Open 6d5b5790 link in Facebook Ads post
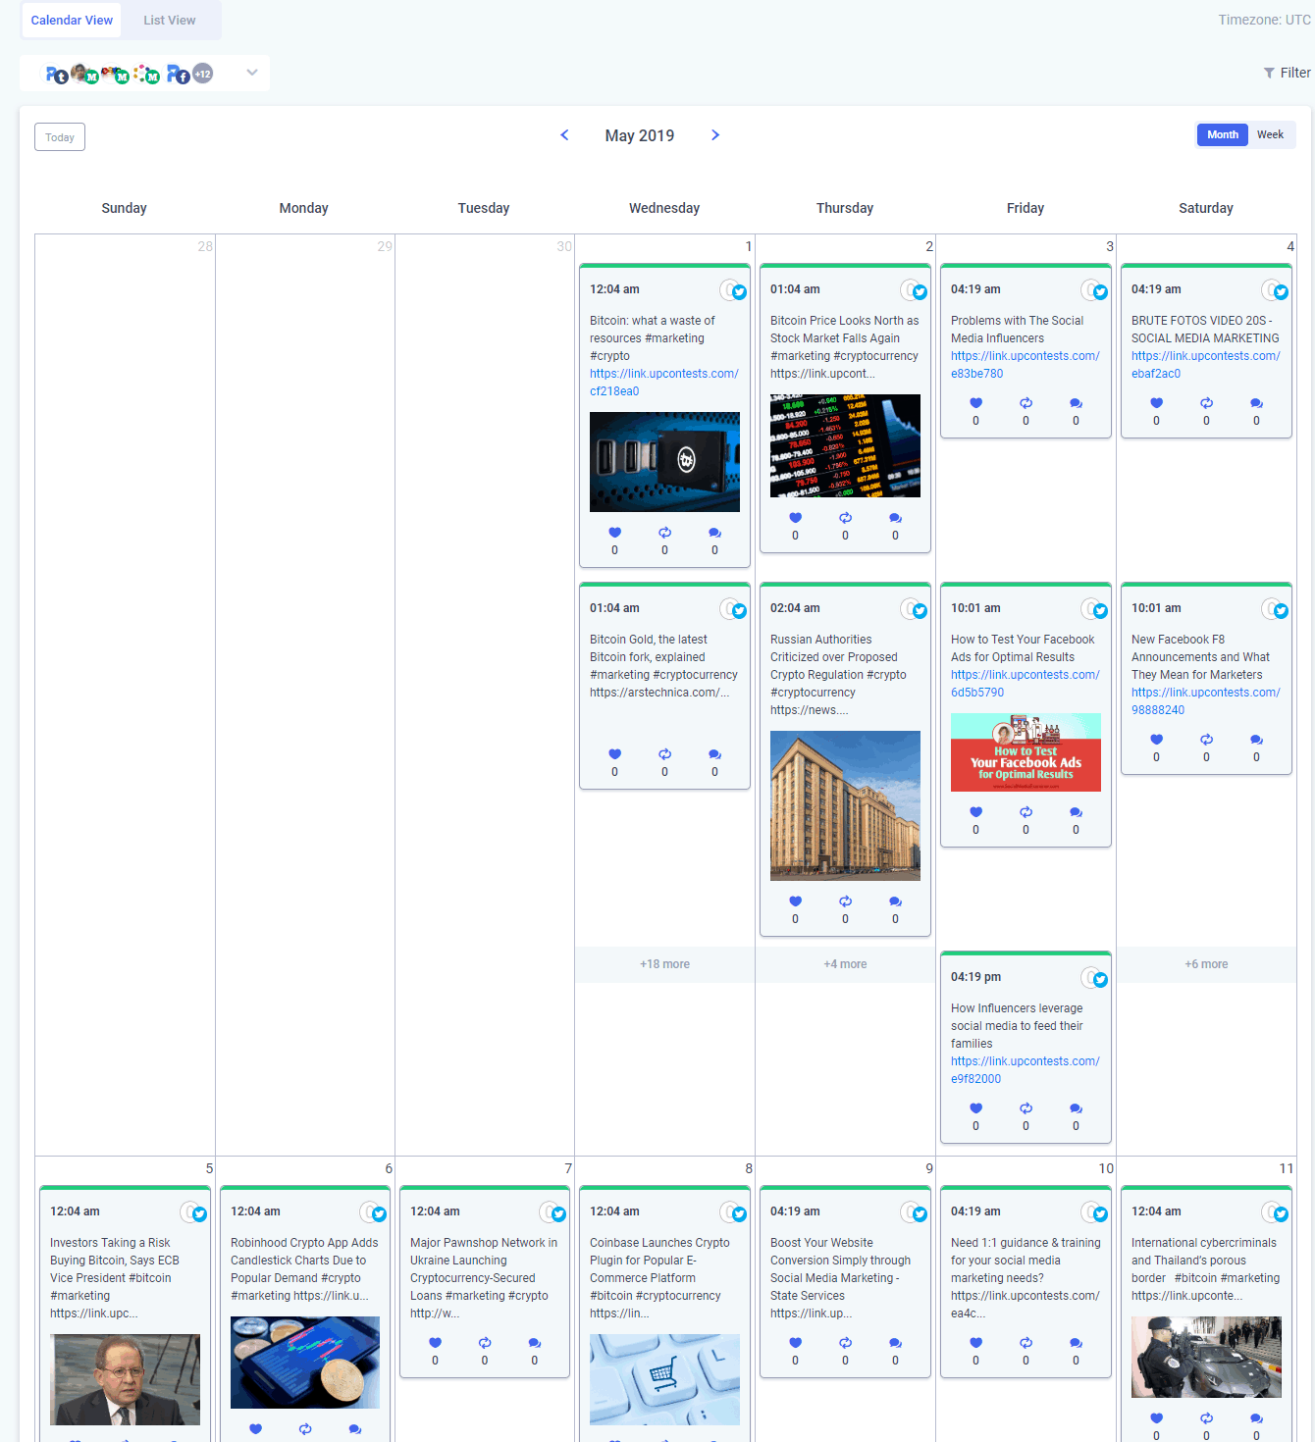The width and height of the screenshot is (1315, 1442). (x=1026, y=684)
